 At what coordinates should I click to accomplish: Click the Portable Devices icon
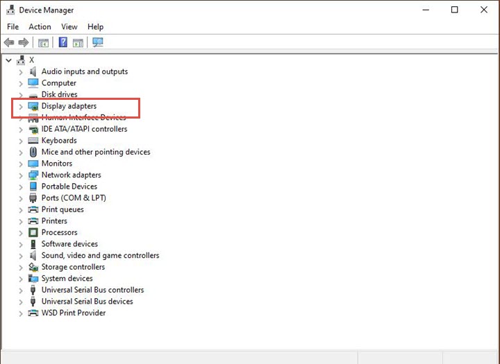[33, 187]
